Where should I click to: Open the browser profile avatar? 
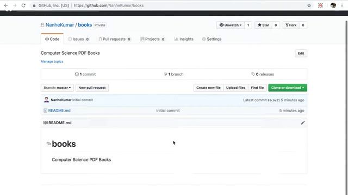(x=333, y=5)
